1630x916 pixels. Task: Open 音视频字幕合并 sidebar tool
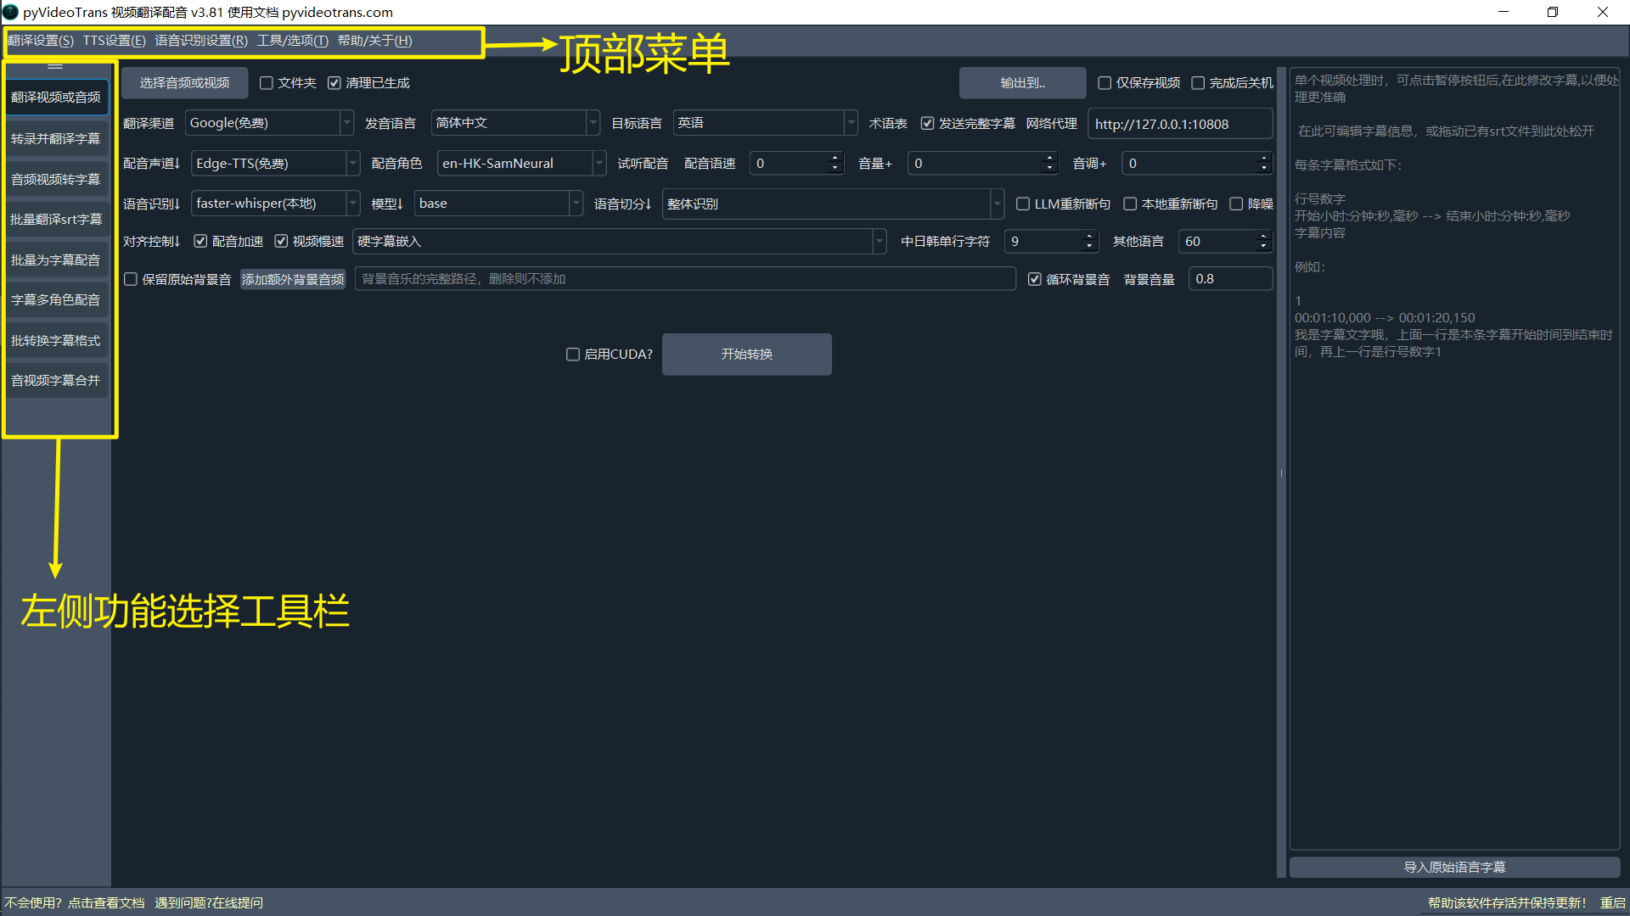[x=56, y=380]
